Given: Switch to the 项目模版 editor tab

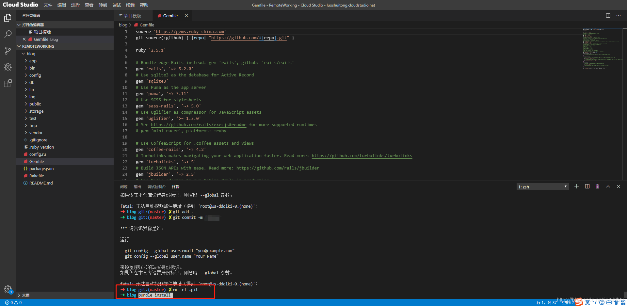Looking at the screenshot, I should point(133,16).
